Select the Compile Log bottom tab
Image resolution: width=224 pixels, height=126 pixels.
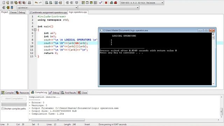[x=39, y=92]
